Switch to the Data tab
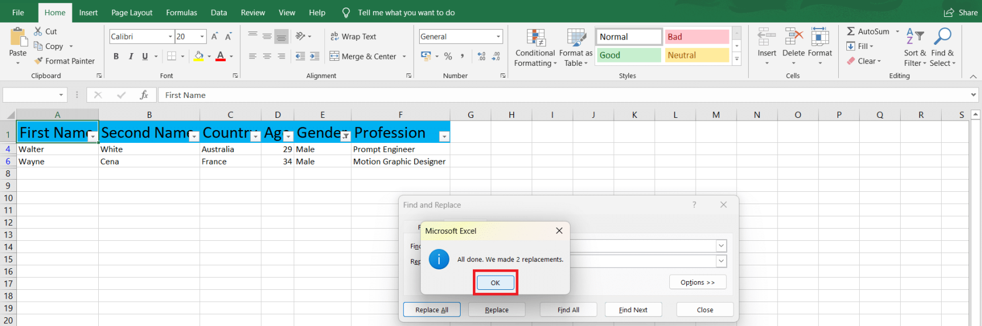 [x=219, y=13]
